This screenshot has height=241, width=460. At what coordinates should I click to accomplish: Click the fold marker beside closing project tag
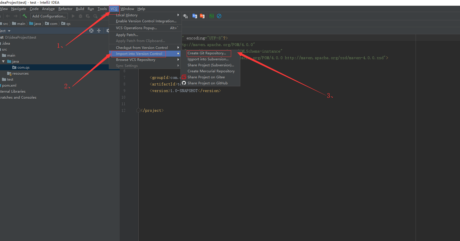pos(138,110)
